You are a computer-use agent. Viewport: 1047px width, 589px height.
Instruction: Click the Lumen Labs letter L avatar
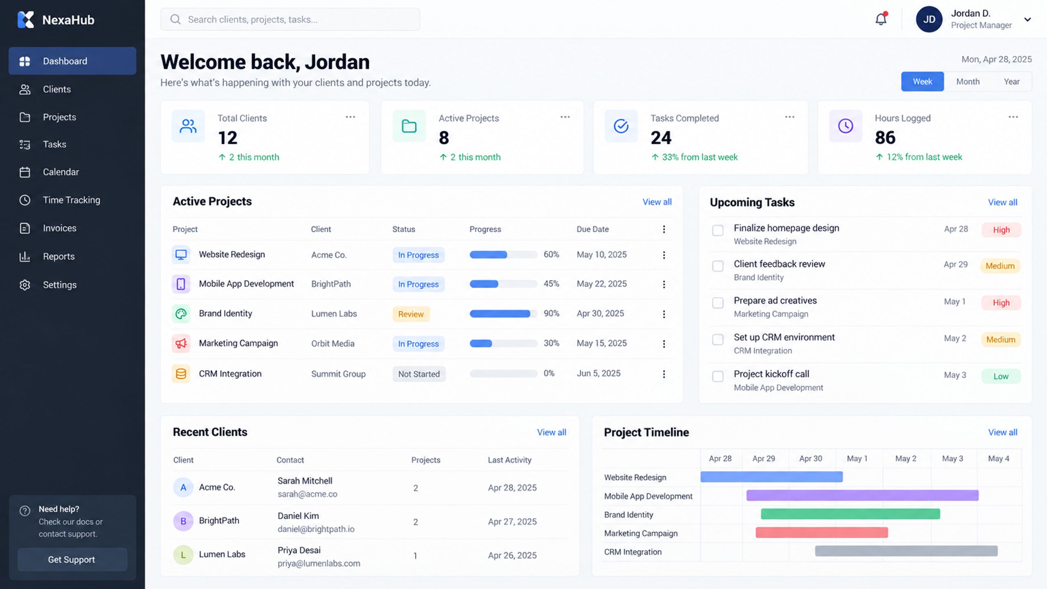tap(183, 555)
